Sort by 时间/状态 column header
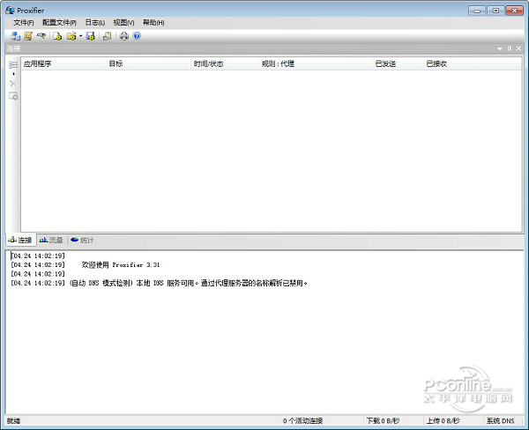Viewport: 529px width, 430px height. tap(225, 63)
